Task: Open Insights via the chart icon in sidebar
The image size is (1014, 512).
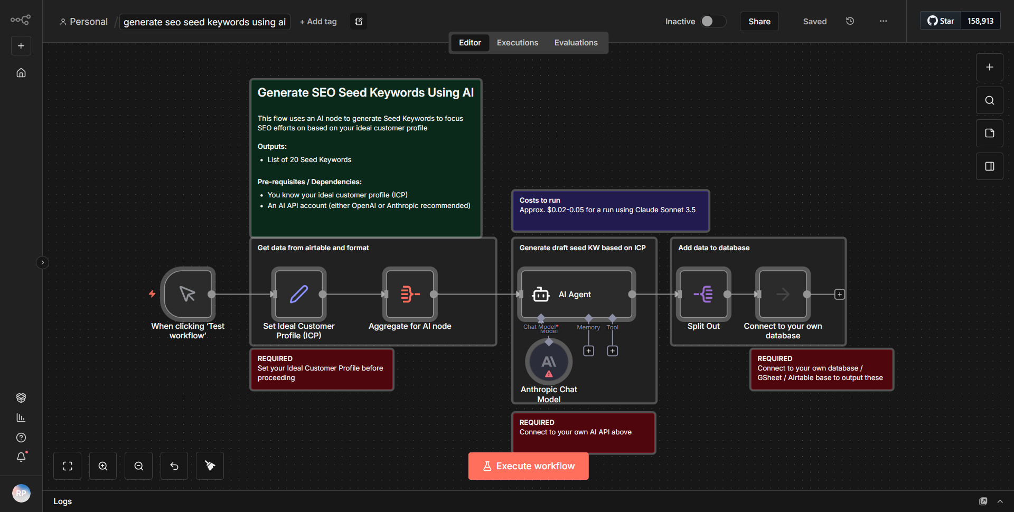Action: click(x=21, y=417)
